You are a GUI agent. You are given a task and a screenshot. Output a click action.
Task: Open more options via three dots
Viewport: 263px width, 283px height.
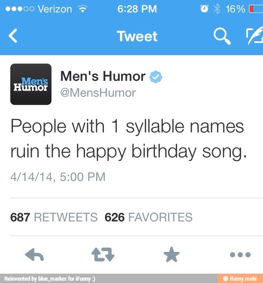coord(240,255)
